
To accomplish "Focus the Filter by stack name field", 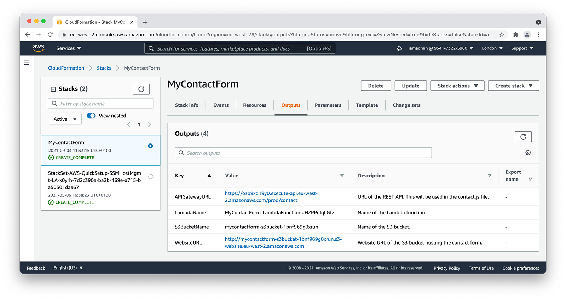I will [x=100, y=104].
